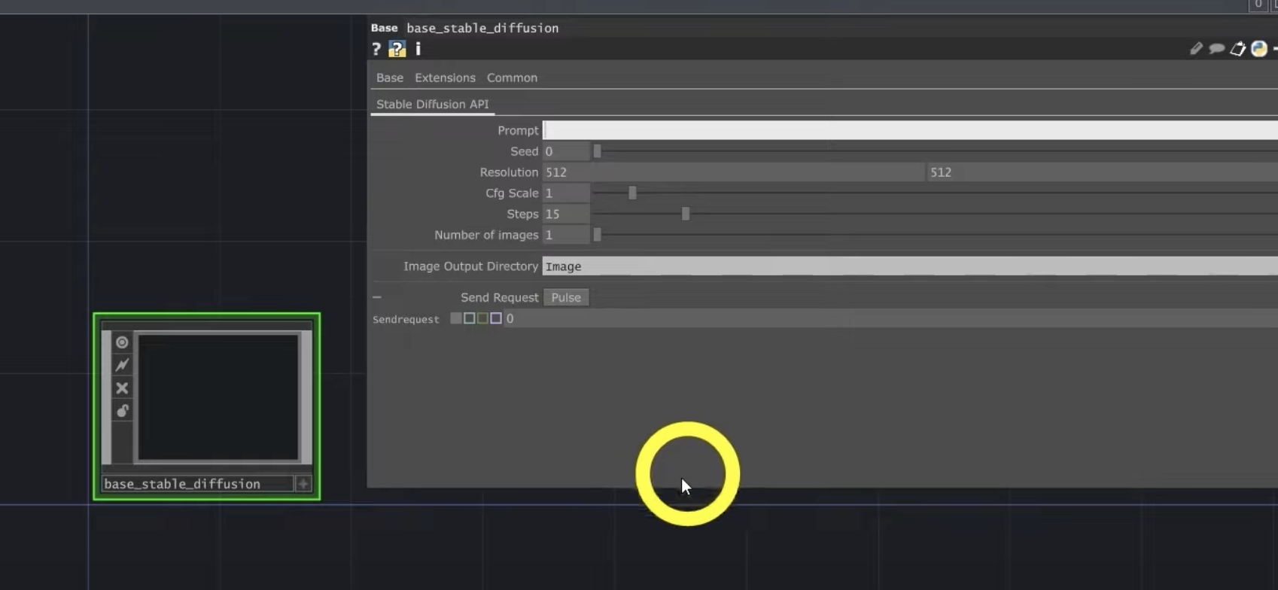Click operator name base_stable_diffusion in parameter header

482,28
